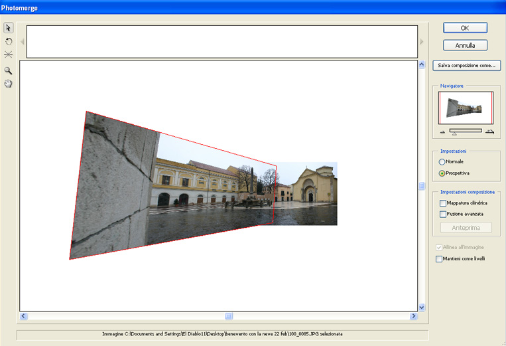Click the Navigatore preview thumbnail
Viewport: 506px width, 346px height.
pos(465,108)
